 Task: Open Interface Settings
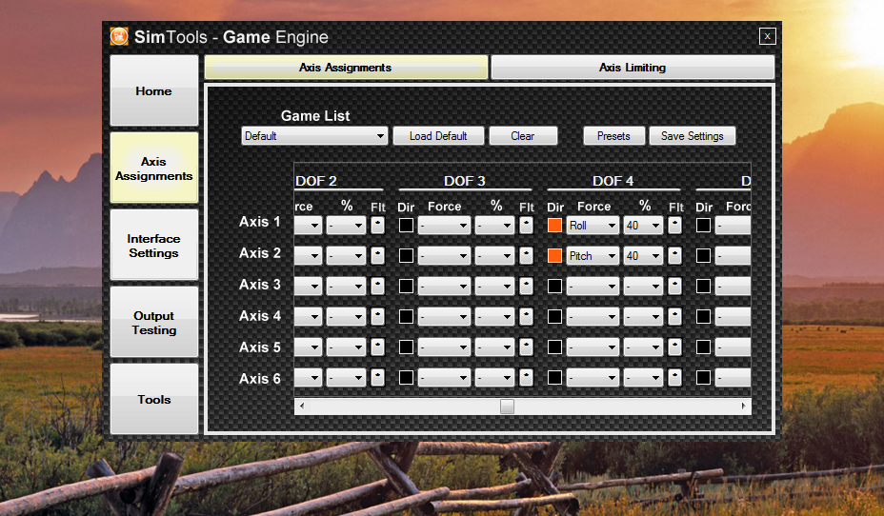click(154, 246)
